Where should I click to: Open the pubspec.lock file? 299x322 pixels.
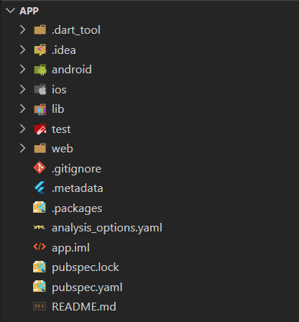pyautogui.click(x=86, y=267)
